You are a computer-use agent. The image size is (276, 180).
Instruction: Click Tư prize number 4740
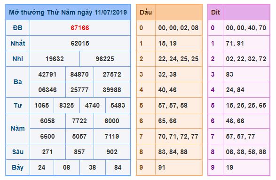(93, 105)
